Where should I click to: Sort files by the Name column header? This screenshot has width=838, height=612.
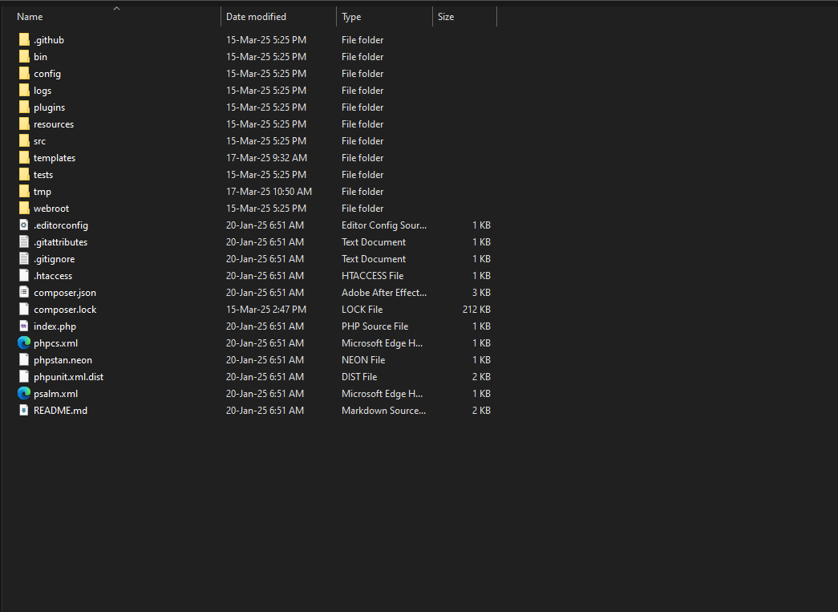click(x=30, y=17)
